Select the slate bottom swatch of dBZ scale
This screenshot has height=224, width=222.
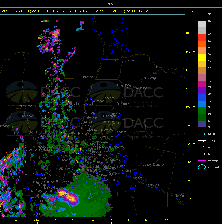point(202,124)
